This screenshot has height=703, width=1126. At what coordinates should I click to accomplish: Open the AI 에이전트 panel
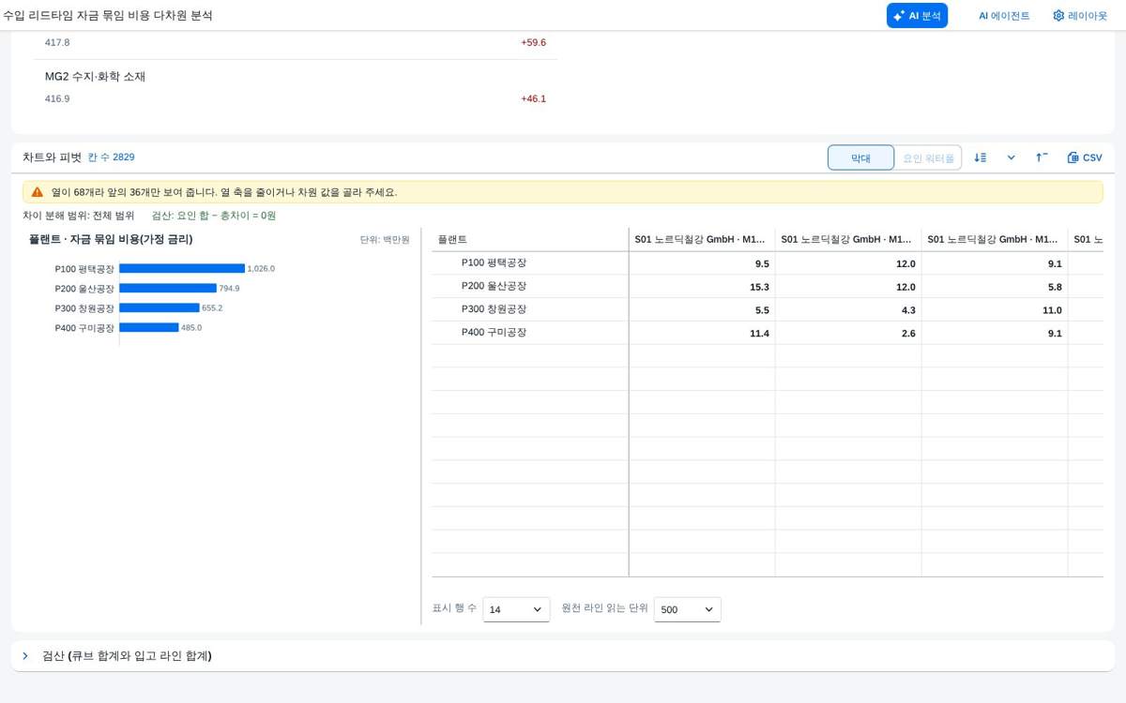(1004, 15)
